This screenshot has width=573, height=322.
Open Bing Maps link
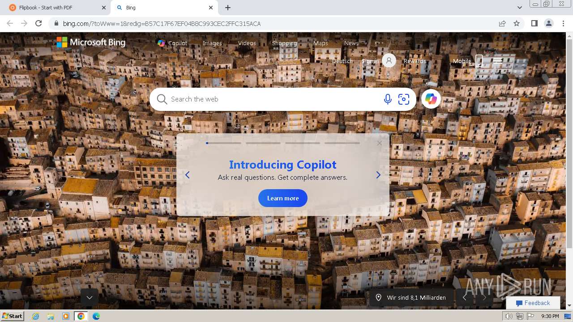321,43
